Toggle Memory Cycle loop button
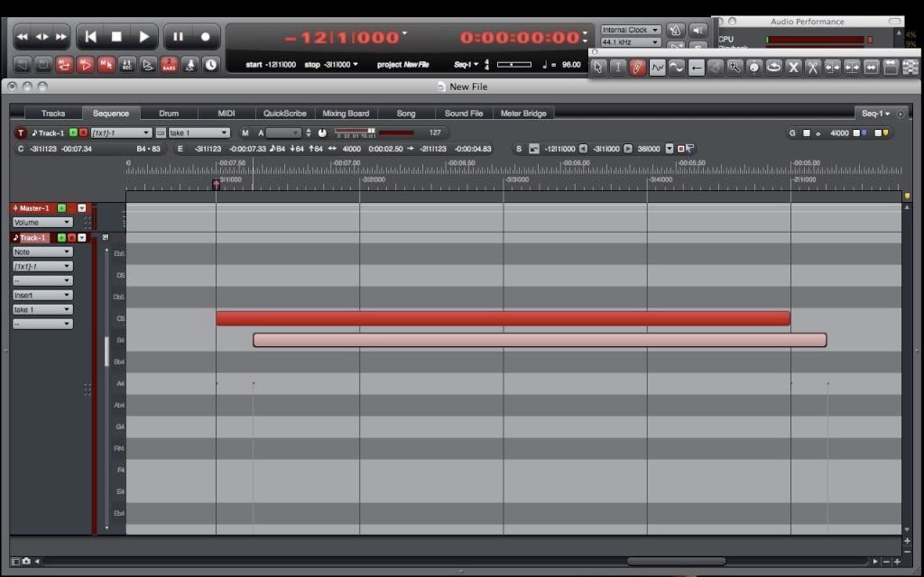Viewport: 924px width, 577px height. click(x=64, y=65)
